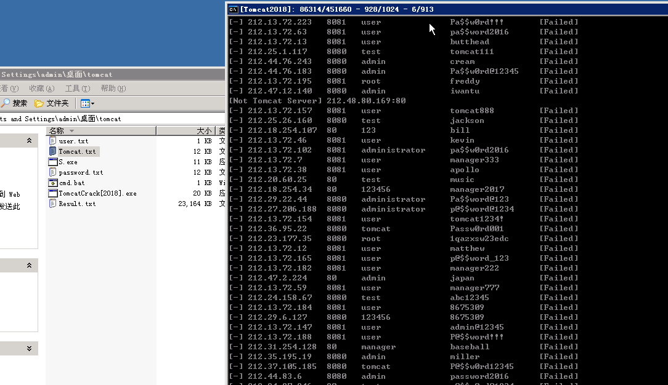The image size is (668, 385).
Task: Click the Failed status for 212.47.12.140
Action: click(x=559, y=91)
